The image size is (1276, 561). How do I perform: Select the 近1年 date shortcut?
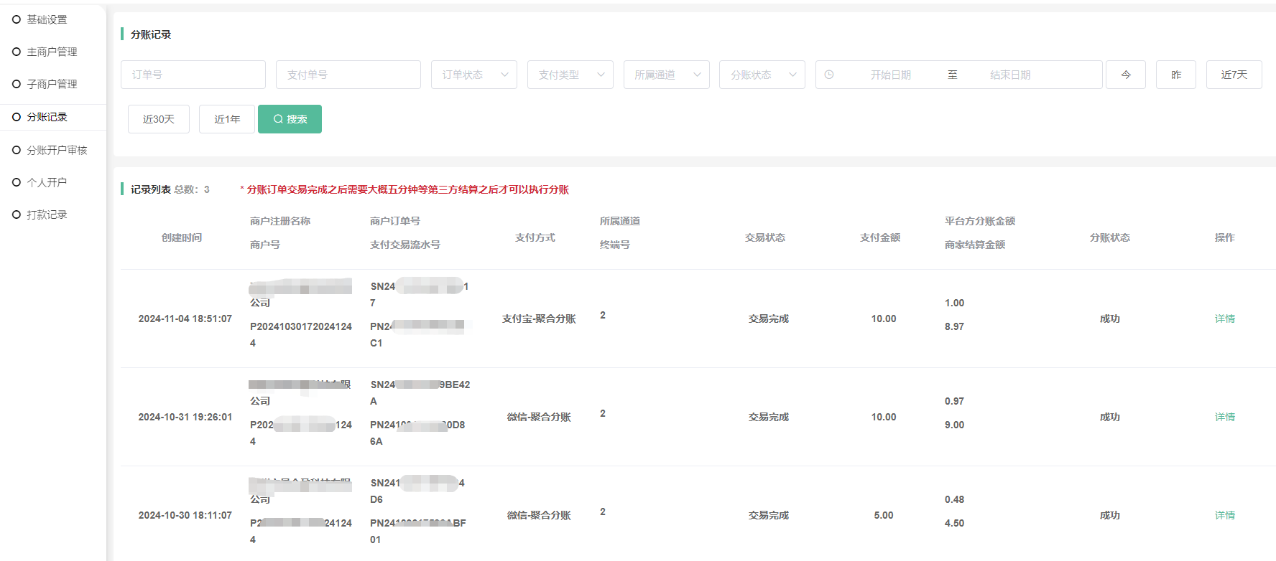[x=227, y=119]
